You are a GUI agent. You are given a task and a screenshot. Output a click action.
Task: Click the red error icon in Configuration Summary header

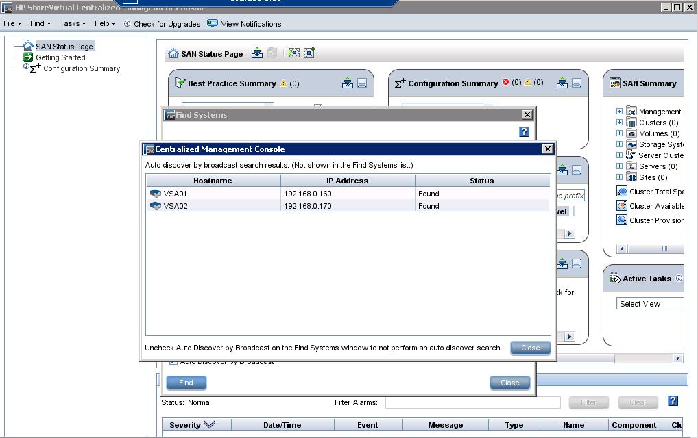pyautogui.click(x=506, y=81)
